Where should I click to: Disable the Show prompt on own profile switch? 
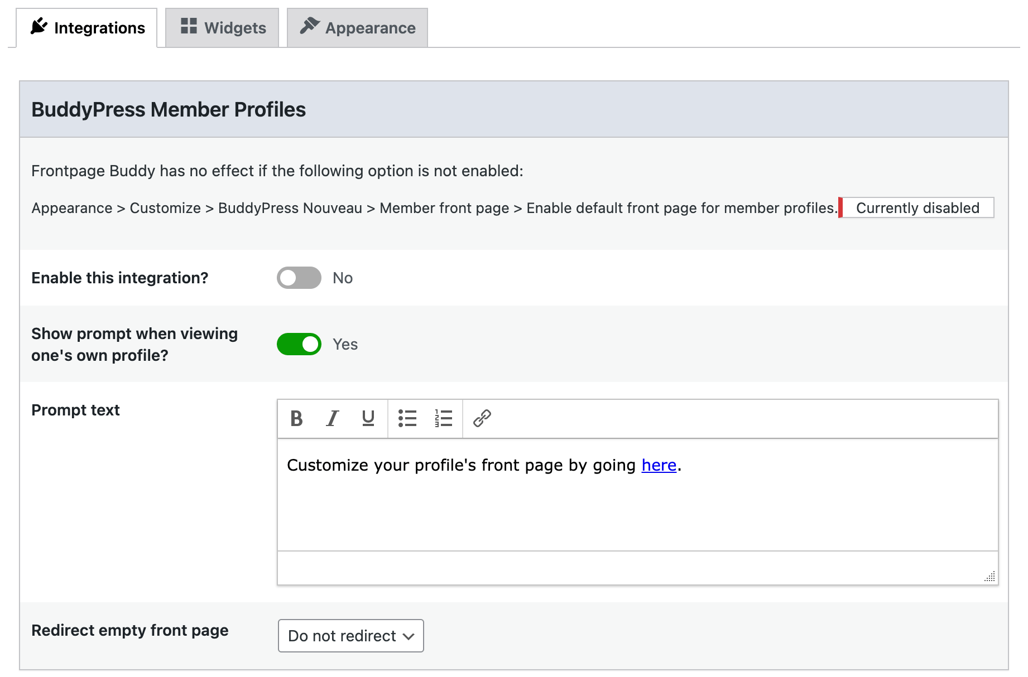(x=299, y=344)
